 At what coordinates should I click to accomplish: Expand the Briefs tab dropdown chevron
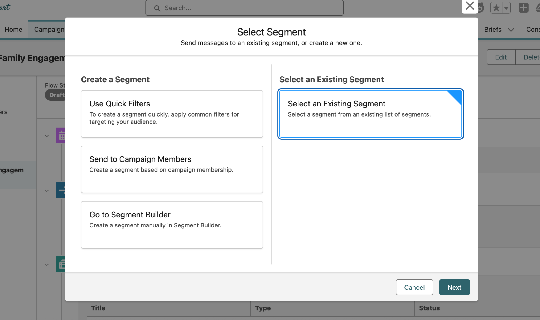[511, 30]
